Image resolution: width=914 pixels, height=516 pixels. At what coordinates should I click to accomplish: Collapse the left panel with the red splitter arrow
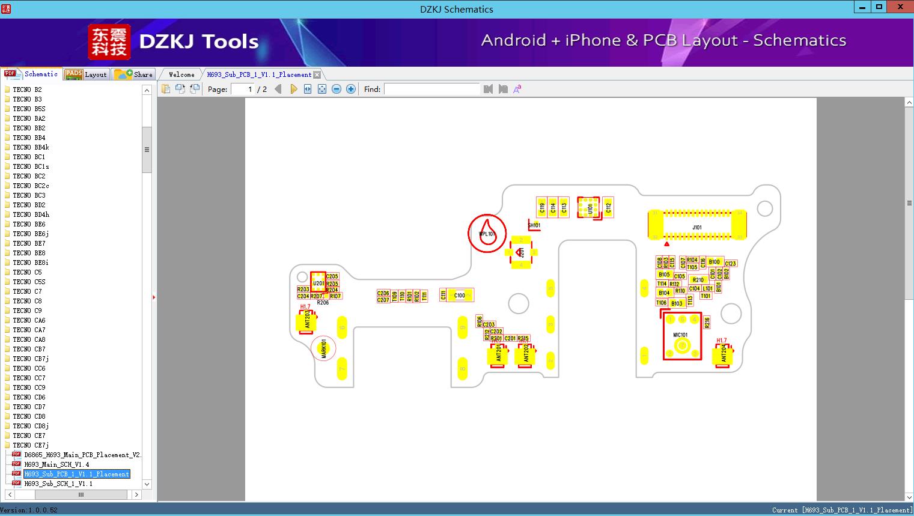(x=154, y=297)
